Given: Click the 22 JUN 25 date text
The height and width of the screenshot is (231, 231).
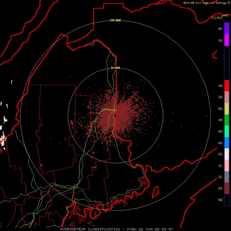Looking at the screenshot, I should click(x=149, y=229).
